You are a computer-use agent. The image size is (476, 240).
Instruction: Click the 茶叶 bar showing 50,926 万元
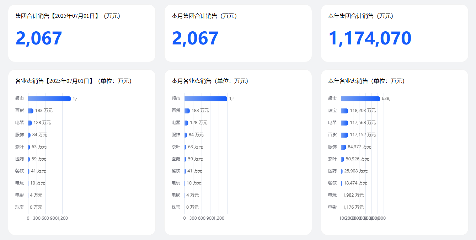(x=342, y=159)
